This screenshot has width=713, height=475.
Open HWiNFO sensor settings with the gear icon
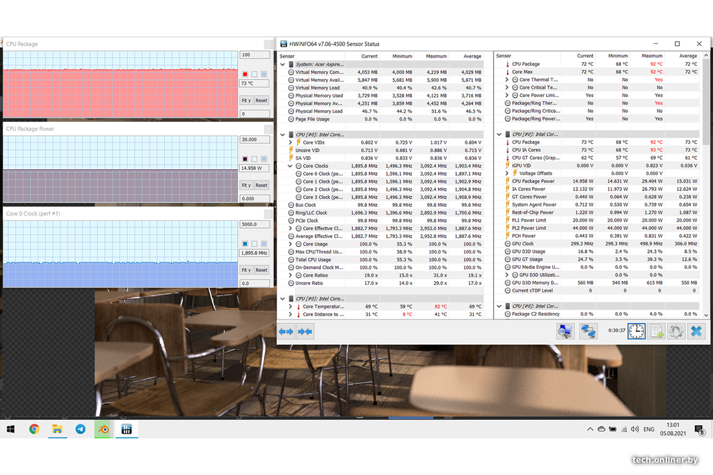[676, 330]
